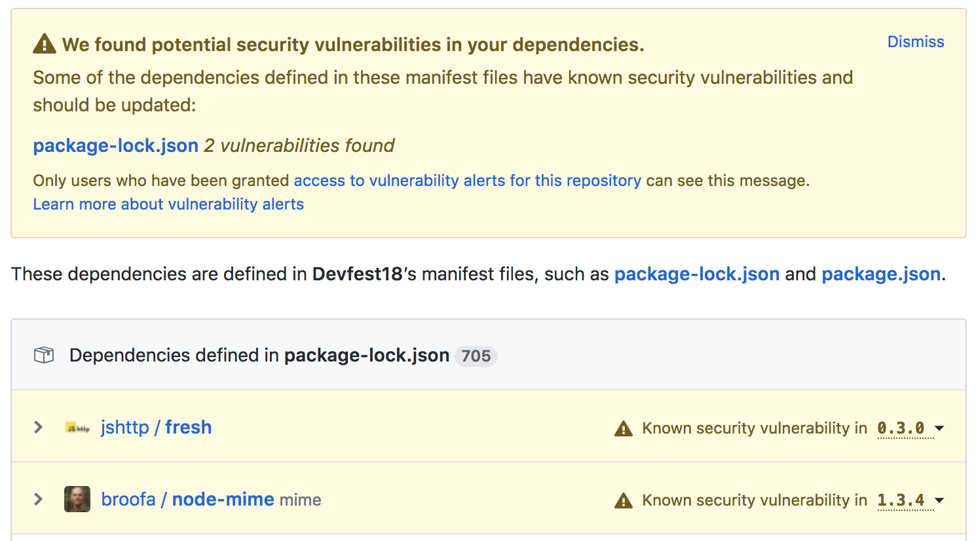The image size is (976, 541).
Task: Open the node-mime repository link
Action: [223, 499]
